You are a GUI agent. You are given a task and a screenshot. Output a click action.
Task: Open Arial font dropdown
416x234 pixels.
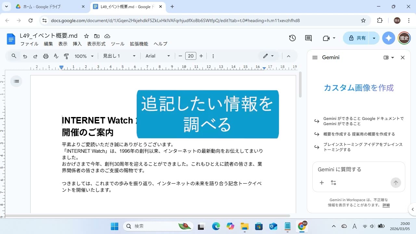(x=158, y=56)
